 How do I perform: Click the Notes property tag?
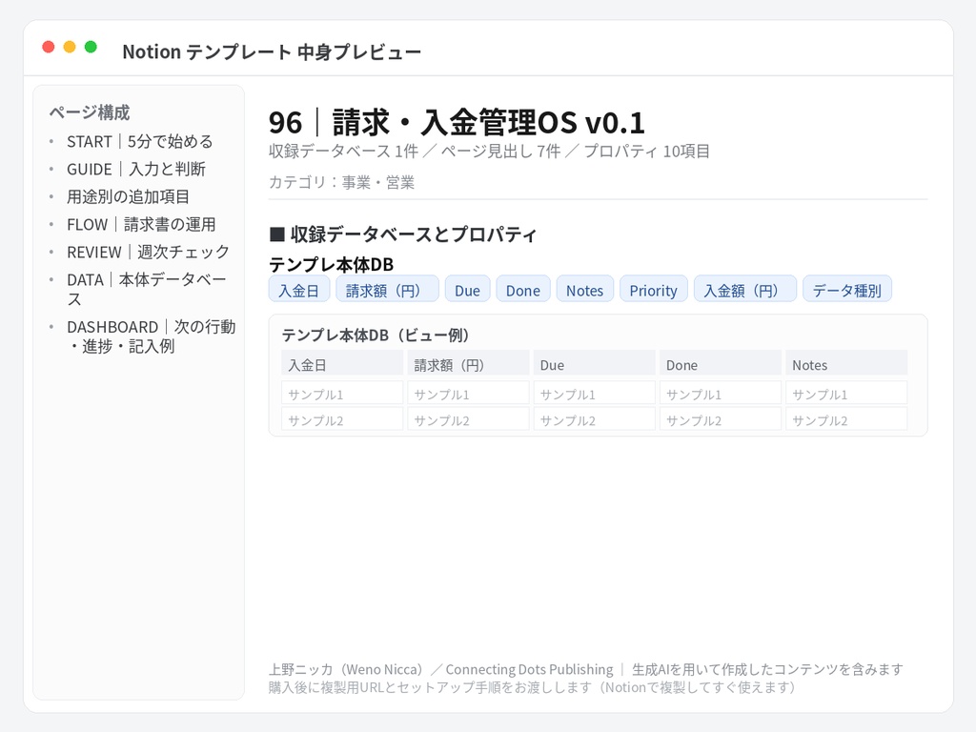pyautogui.click(x=585, y=289)
